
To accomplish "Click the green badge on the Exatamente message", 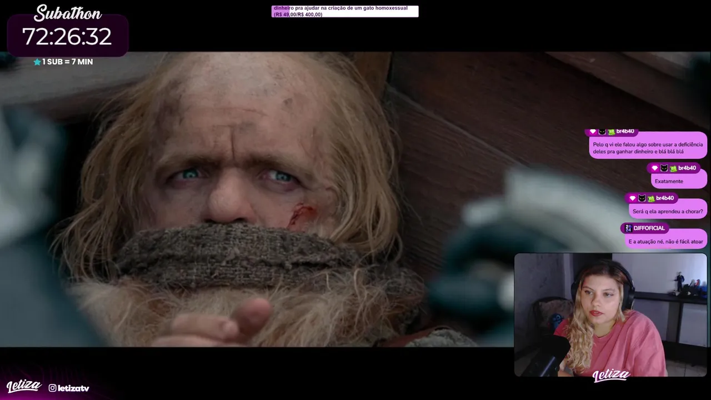I will point(673,168).
